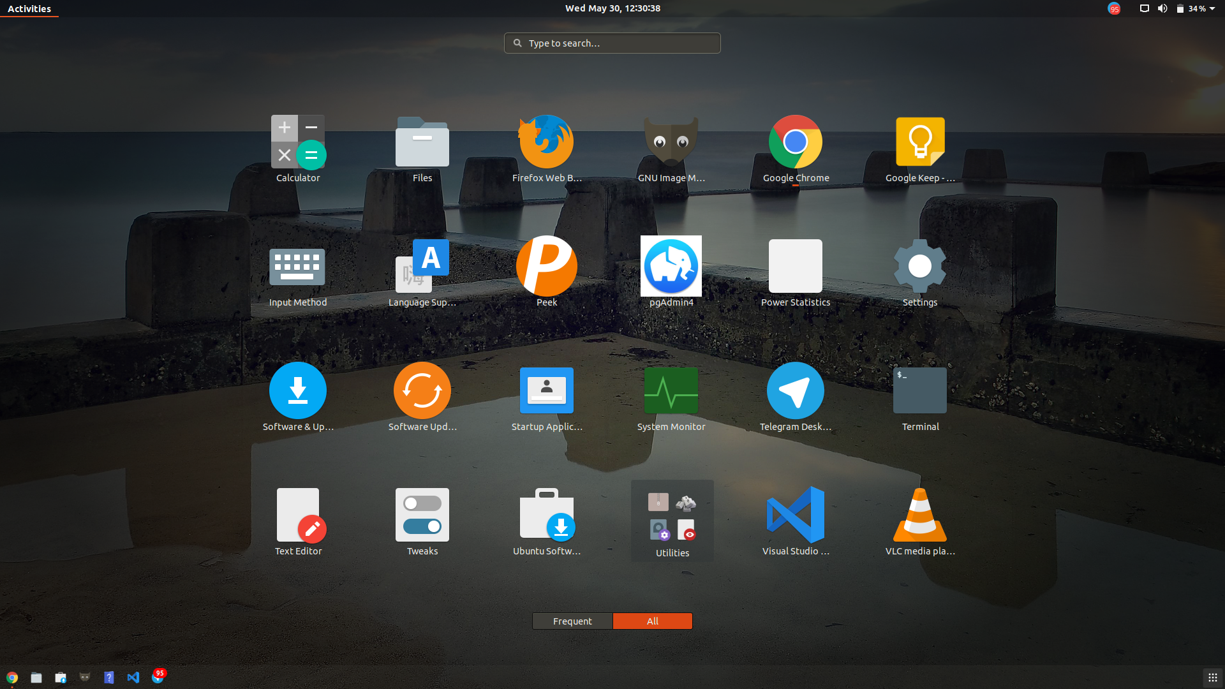The image size is (1225, 689).
Task: Open pgAdmin4
Action: click(671, 274)
